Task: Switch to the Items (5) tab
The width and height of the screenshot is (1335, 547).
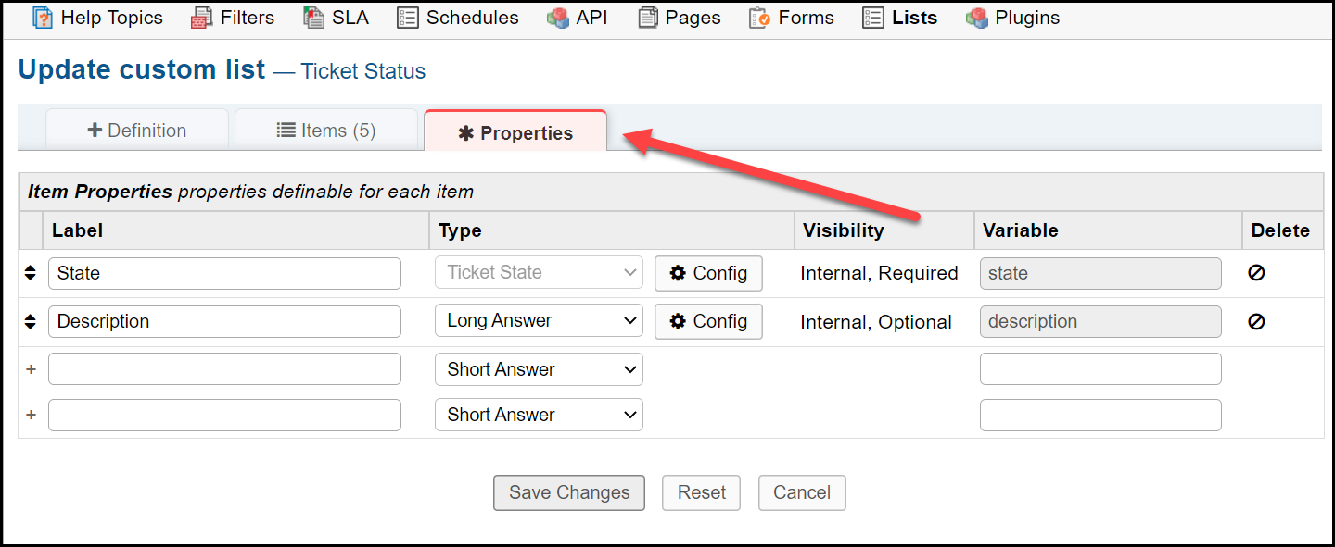Action: (x=326, y=131)
